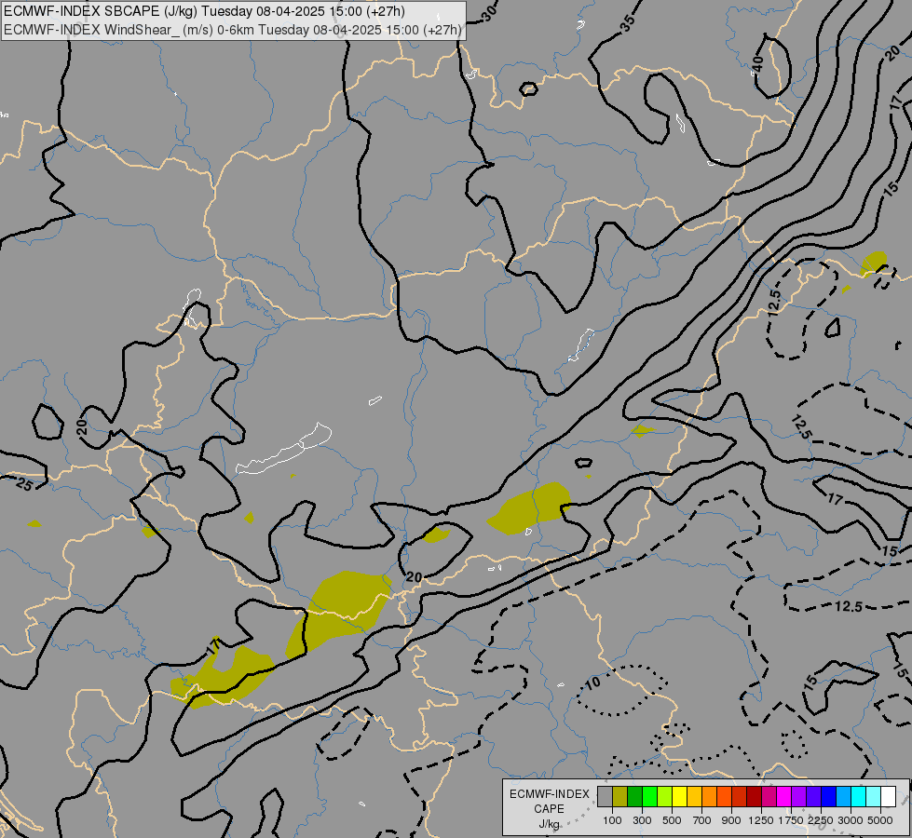
Task: Click the red-orange swatch left of 900
Action: [x=724, y=796]
